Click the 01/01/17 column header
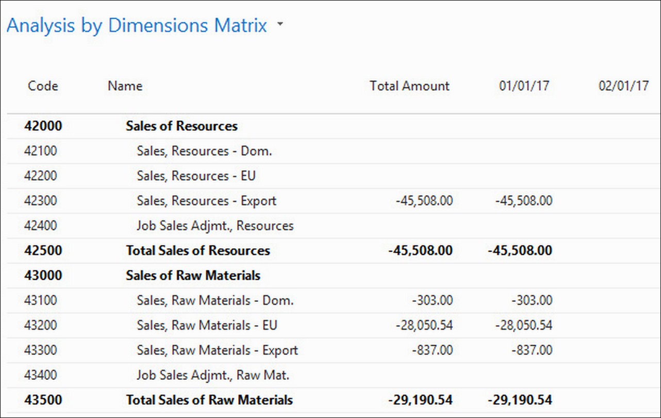 point(524,86)
